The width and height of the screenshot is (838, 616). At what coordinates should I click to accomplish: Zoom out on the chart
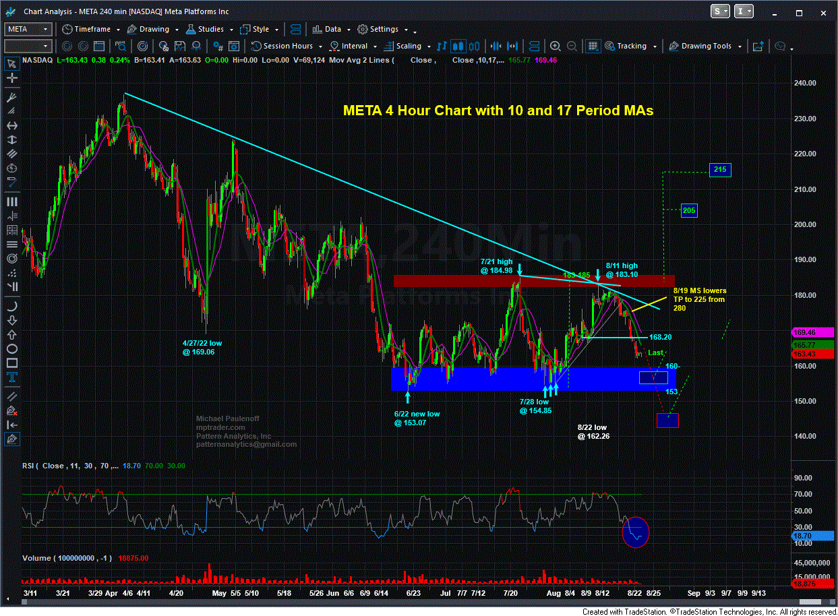[570, 46]
